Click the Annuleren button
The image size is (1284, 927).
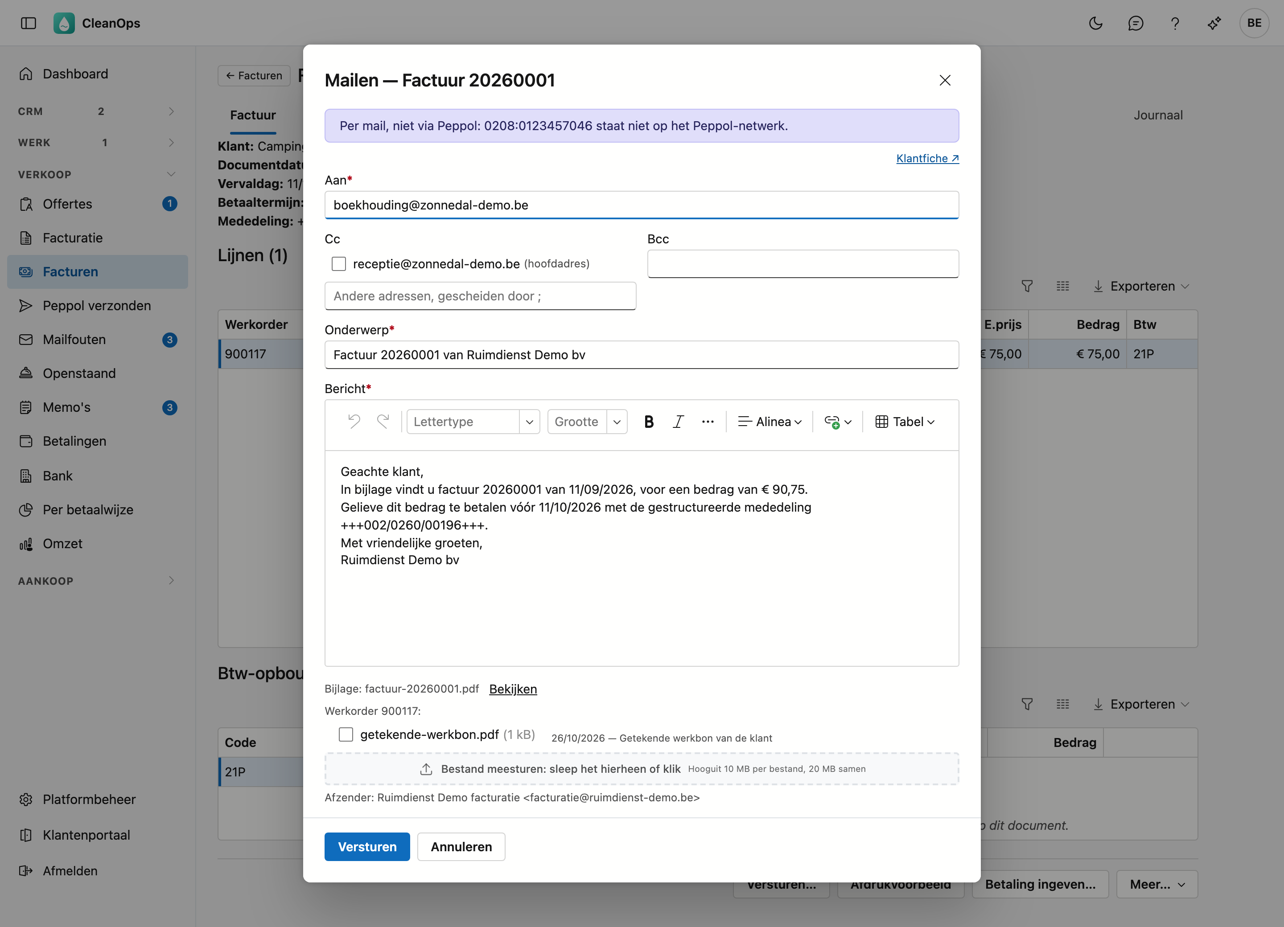[x=461, y=847]
